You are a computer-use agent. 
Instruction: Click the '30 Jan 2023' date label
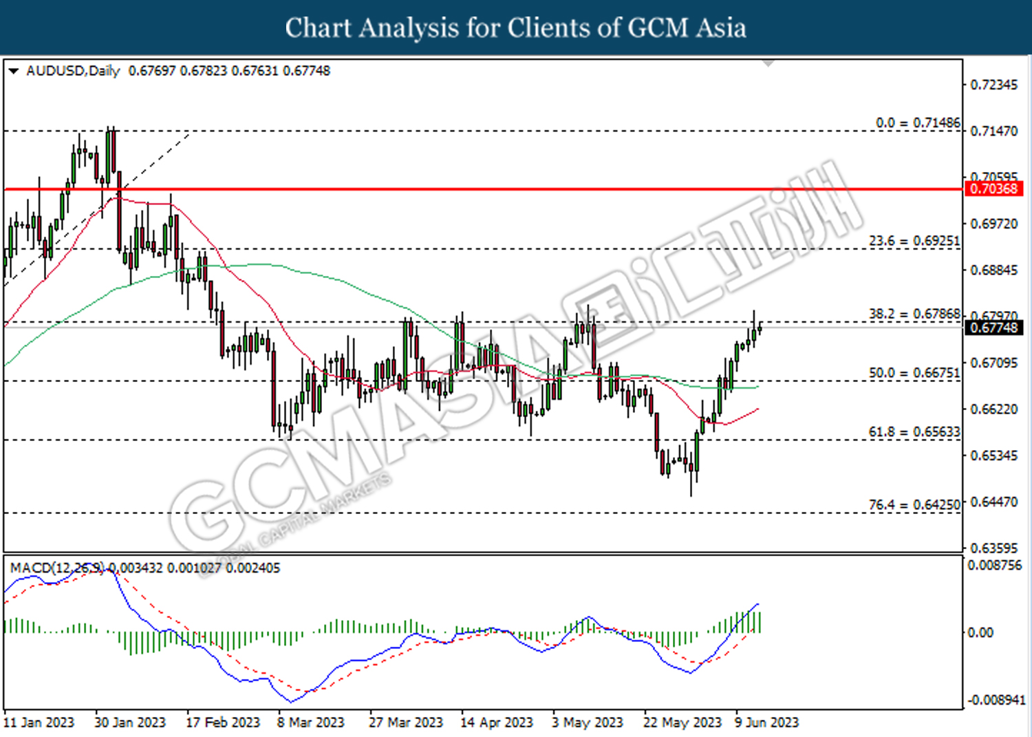point(130,723)
